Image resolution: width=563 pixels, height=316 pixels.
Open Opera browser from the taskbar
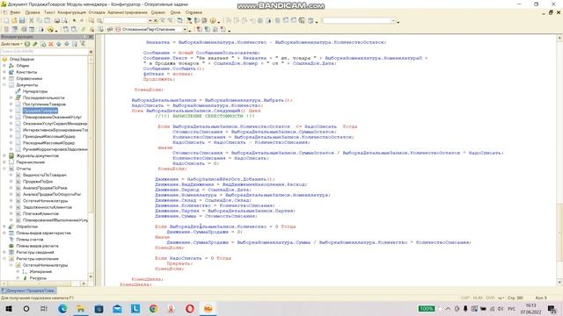coord(190,308)
